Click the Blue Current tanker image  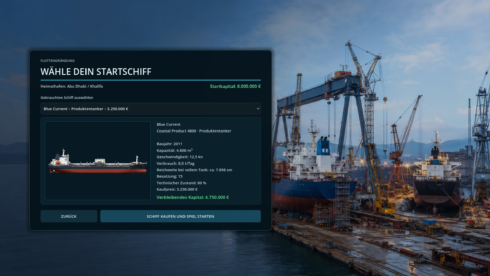tap(98, 161)
